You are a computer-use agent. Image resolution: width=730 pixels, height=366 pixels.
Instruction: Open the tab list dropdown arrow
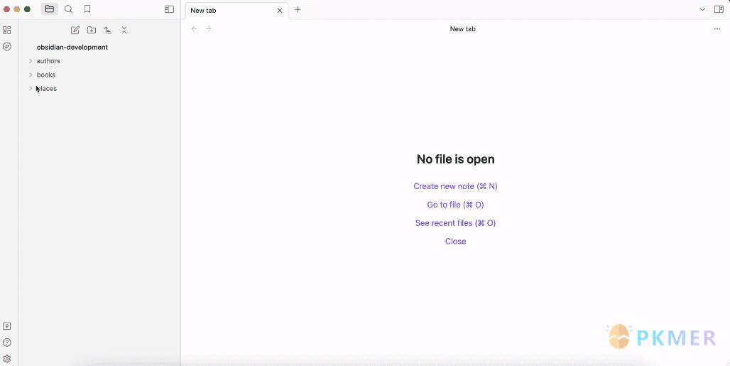point(702,9)
